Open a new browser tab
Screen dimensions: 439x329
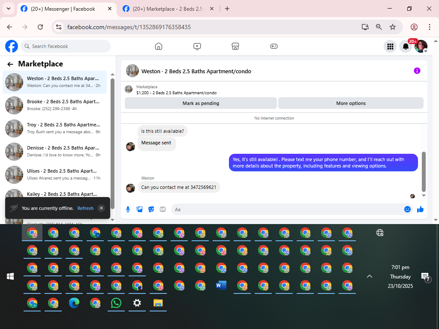pos(227,9)
